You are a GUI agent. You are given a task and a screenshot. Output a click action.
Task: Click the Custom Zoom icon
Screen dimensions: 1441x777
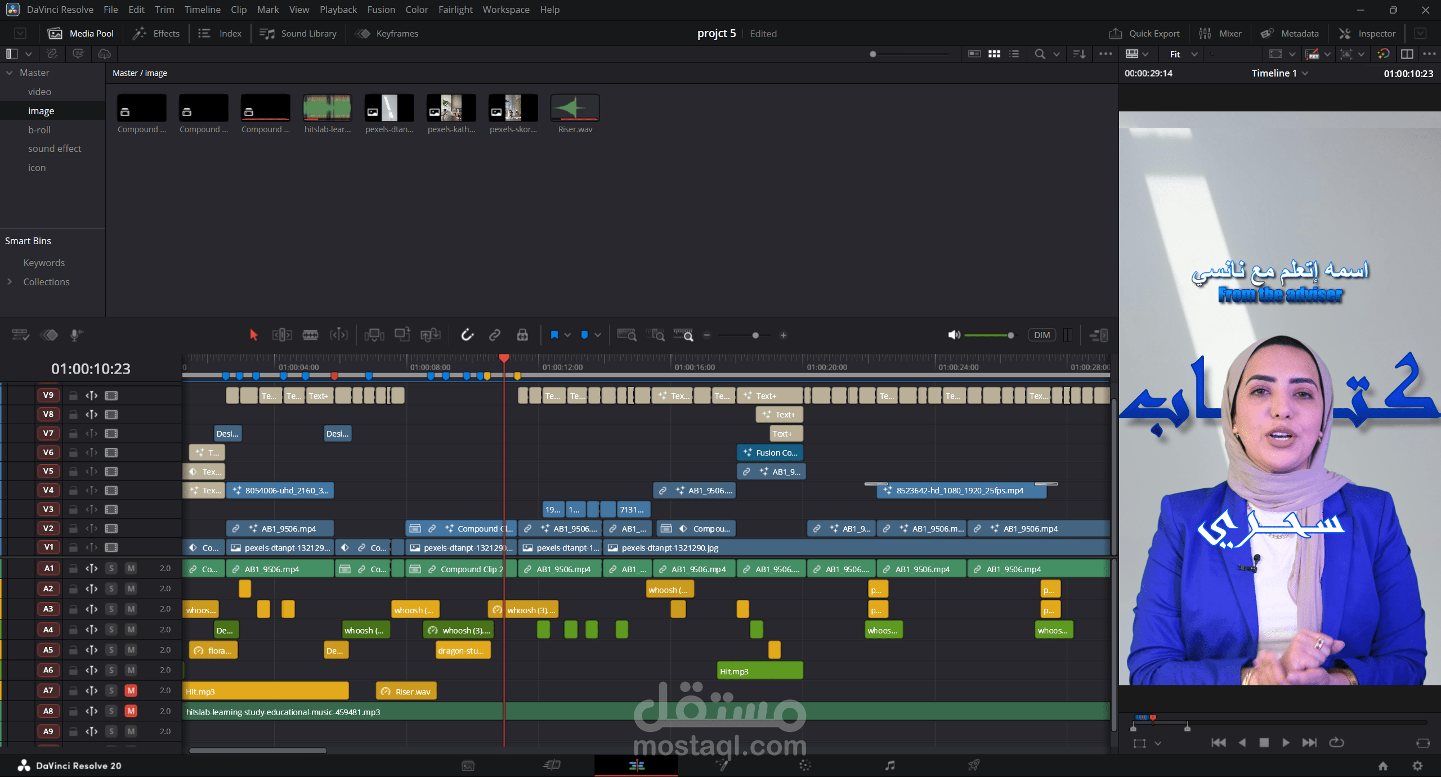[683, 335]
